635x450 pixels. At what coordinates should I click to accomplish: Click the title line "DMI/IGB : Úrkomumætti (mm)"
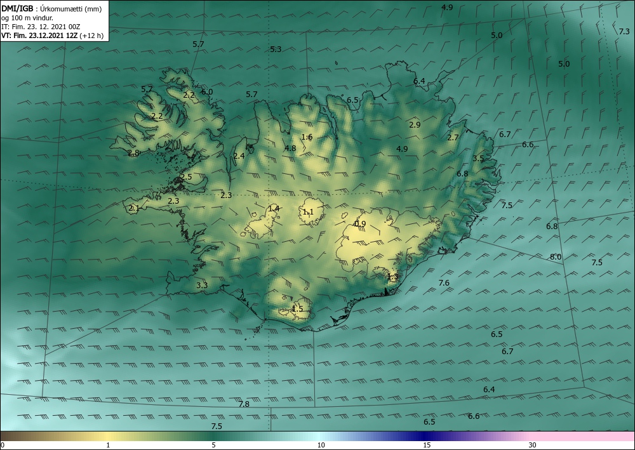[51, 8]
